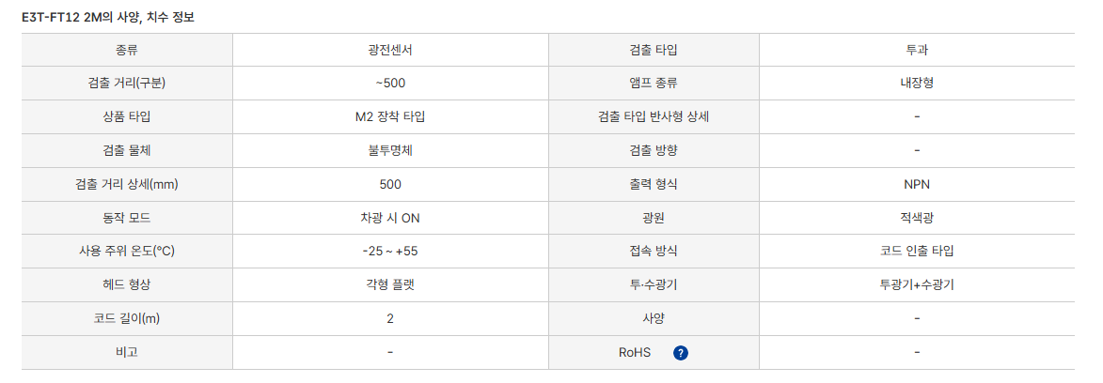Select the 투광기+수광기 value cell

pyautogui.click(x=916, y=285)
